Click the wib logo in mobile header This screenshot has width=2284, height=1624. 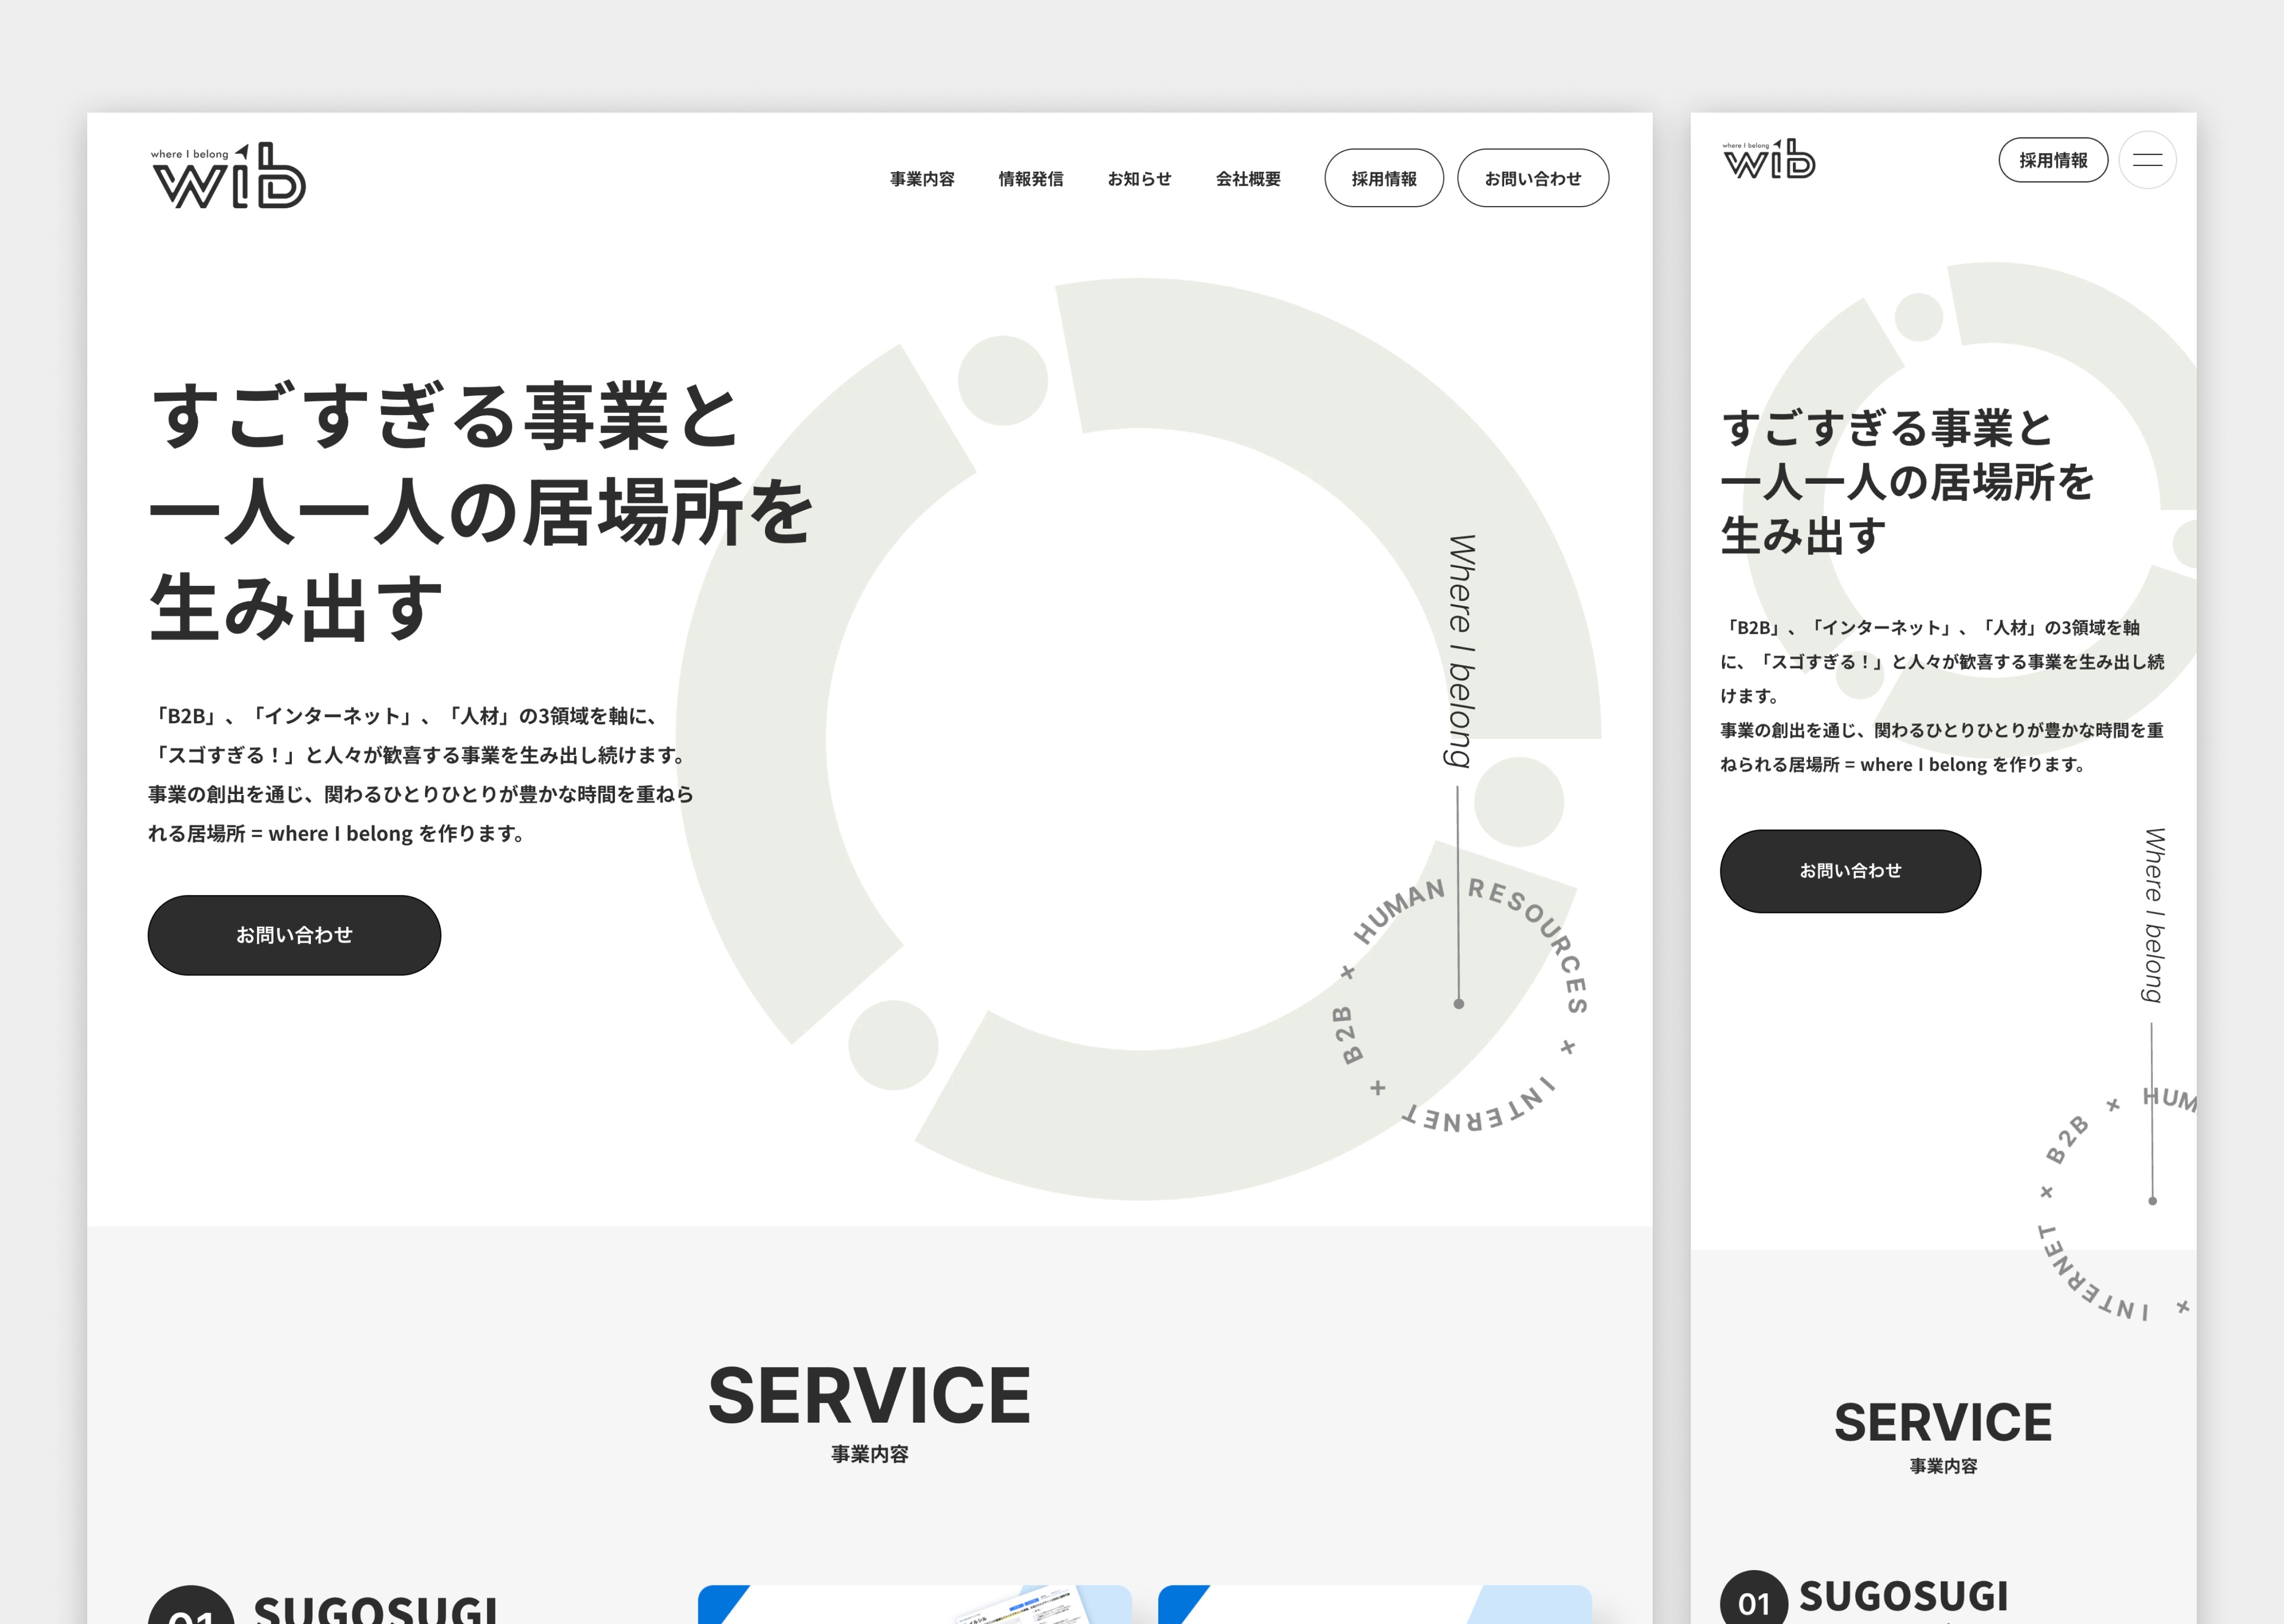pos(1768,160)
